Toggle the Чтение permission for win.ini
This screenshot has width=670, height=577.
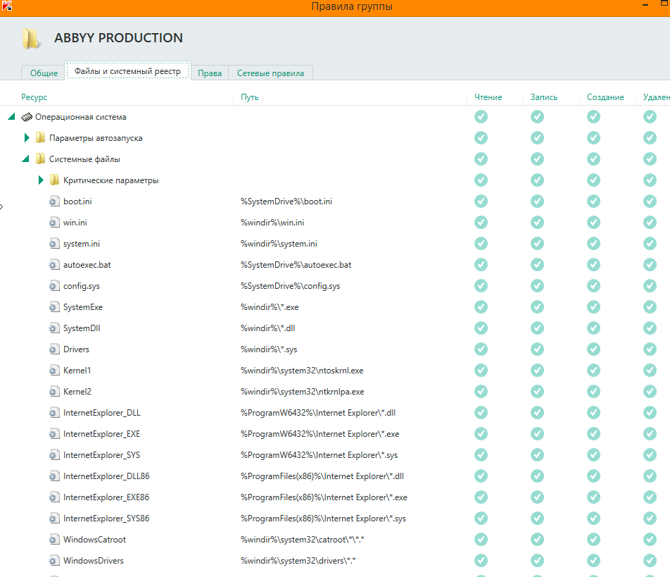pyautogui.click(x=481, y=223)
